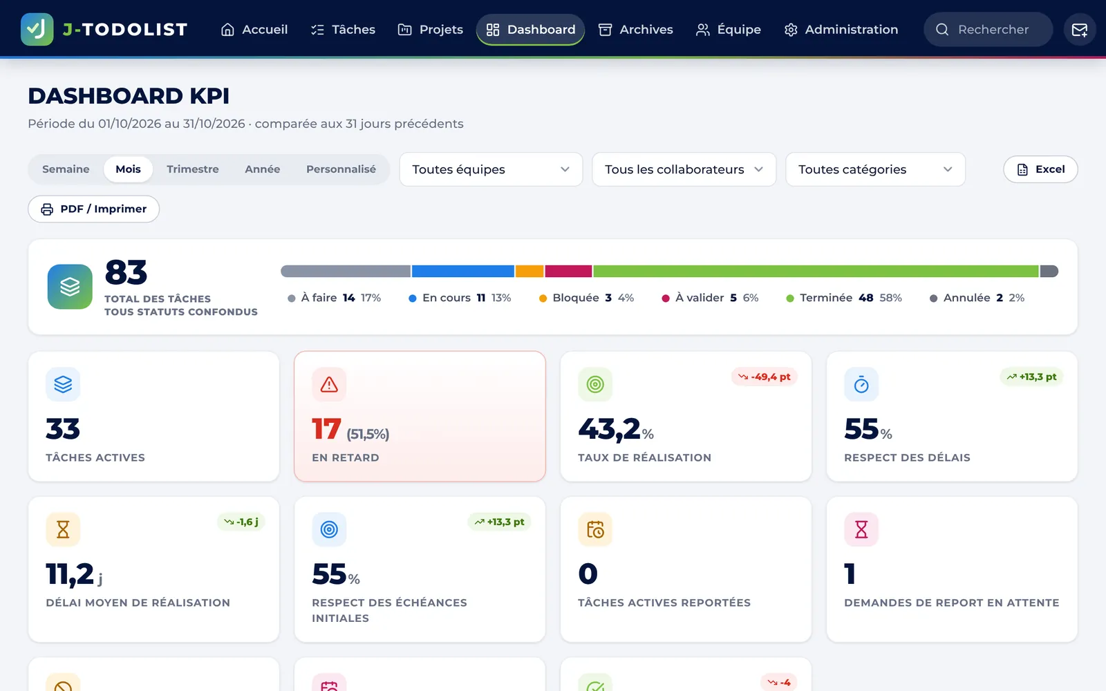The image size is (1106, 691).
Task: Click the stacked layers icon beside 83 total
Action: pyautogui.click(x=70, y=287)
